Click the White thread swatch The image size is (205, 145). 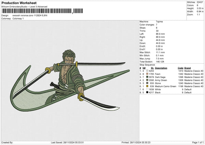(x=147, y=89)
